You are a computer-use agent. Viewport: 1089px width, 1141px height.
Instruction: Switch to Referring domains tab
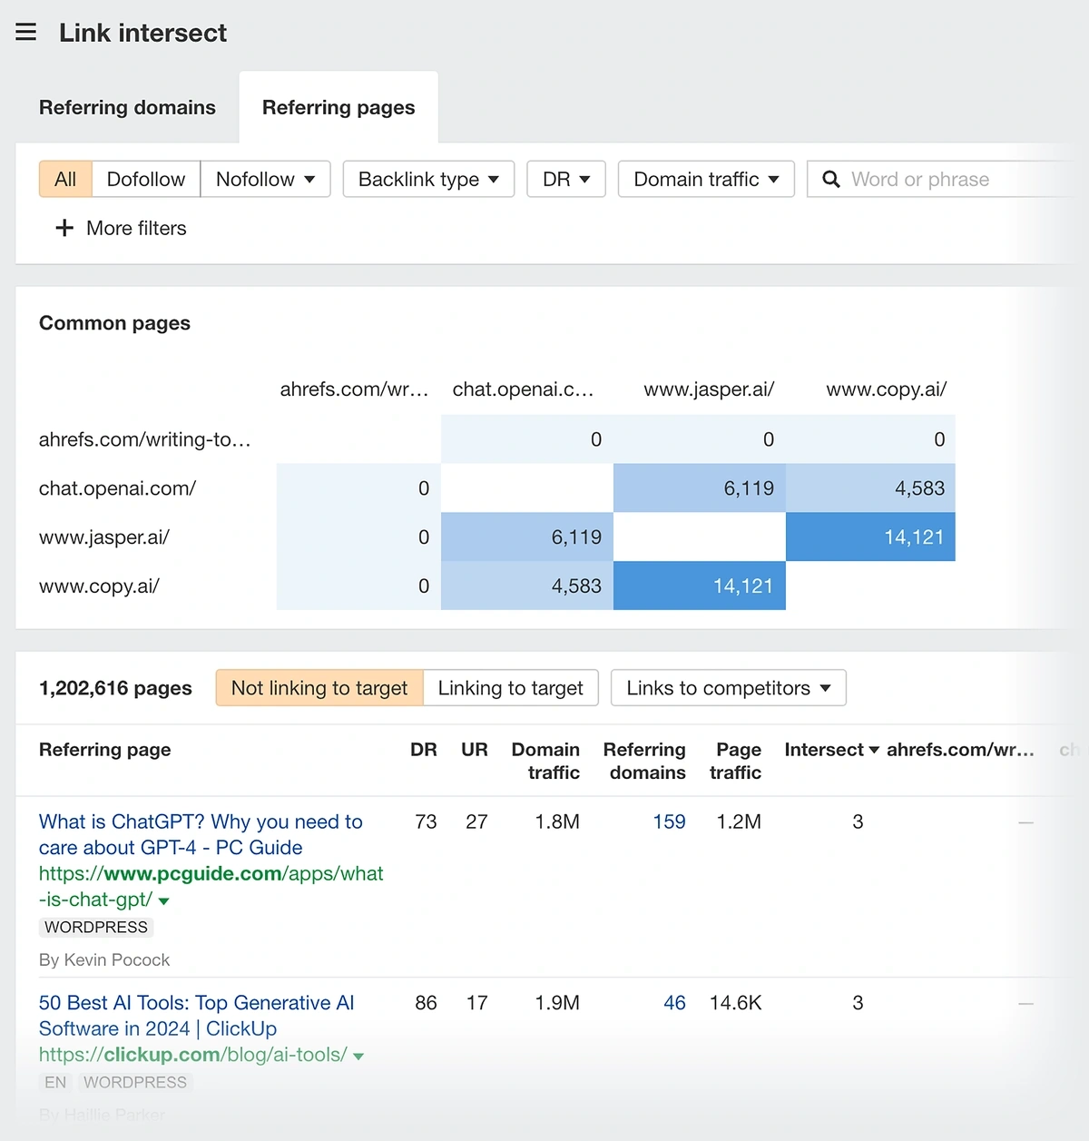127,107
